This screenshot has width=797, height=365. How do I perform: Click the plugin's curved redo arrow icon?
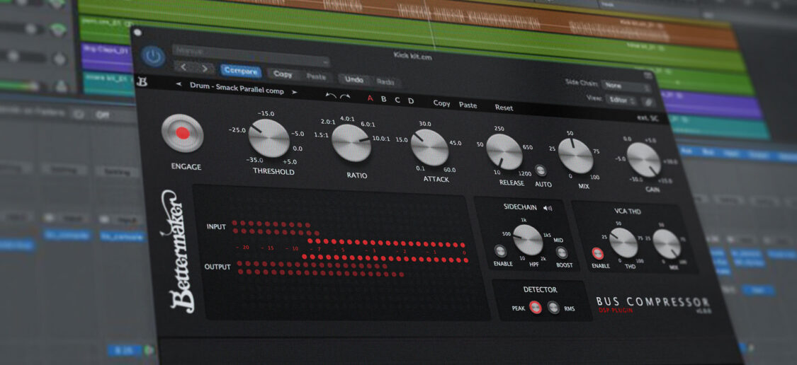pyautogui.click(x=345, y=97)
